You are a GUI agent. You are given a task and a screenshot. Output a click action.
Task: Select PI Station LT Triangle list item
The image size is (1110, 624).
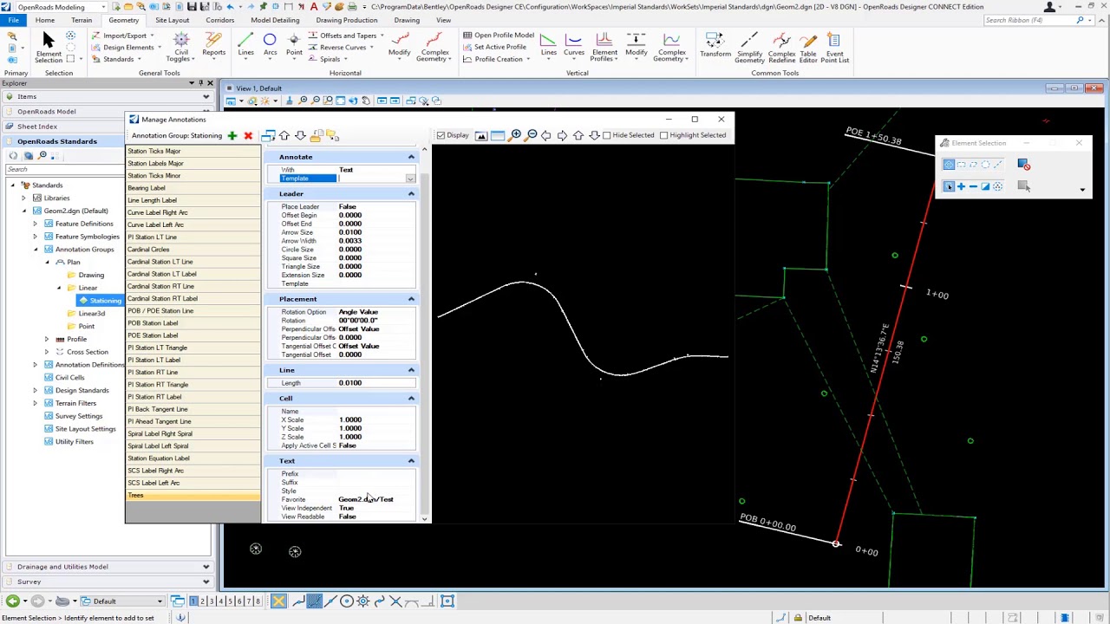click(x=157, y=348)
